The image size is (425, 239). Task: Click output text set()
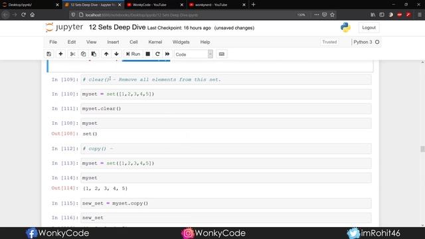pos(90,134)
